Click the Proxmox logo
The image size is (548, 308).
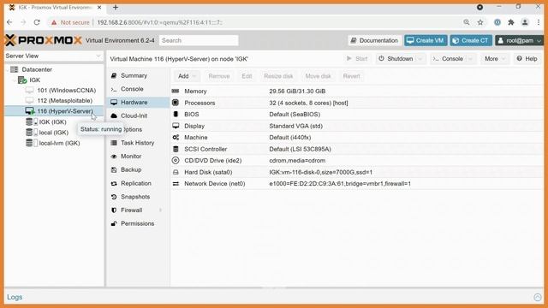[44, 40]
